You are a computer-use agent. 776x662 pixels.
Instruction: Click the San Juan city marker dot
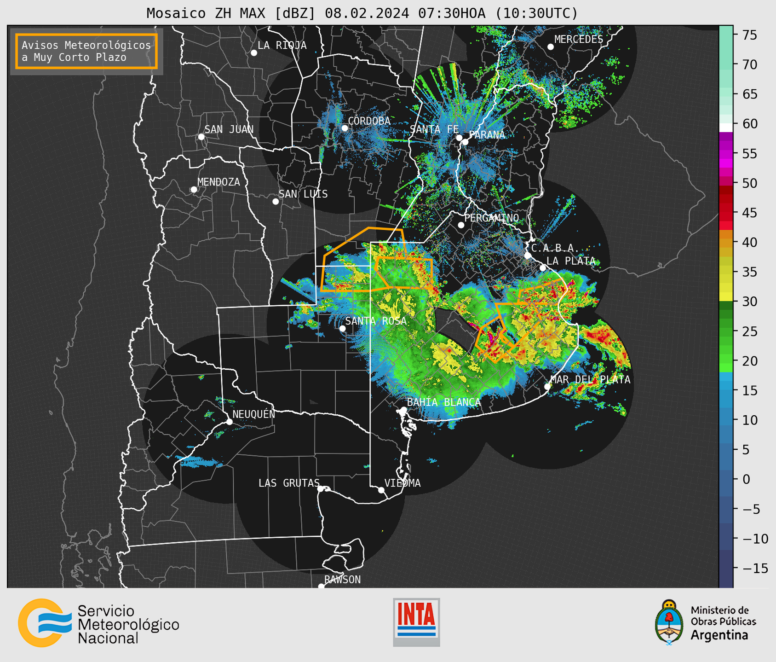(201, 137)
